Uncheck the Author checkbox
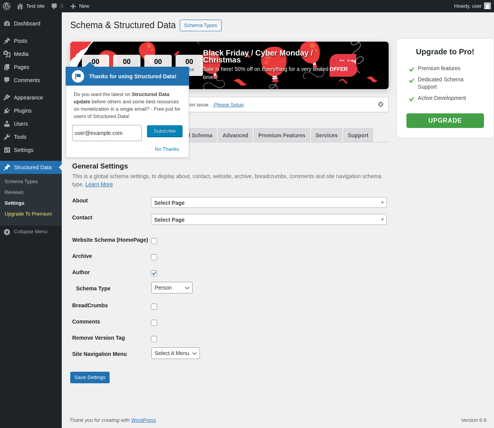The width and height of the screenshot is (494, 428). [x=154, y=273]
